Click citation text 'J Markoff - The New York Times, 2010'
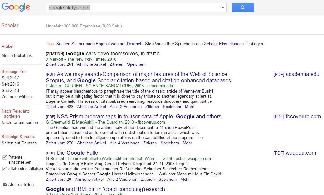The height and width of the screenshot is (195, 324). [x=81, y=59]
